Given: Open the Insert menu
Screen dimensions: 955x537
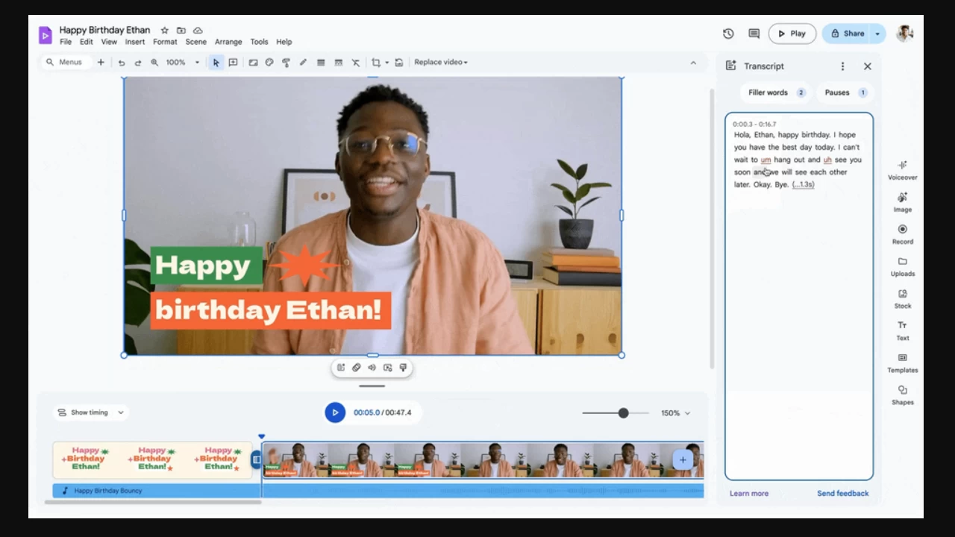Looking at the screenshot, I should 135,42.
